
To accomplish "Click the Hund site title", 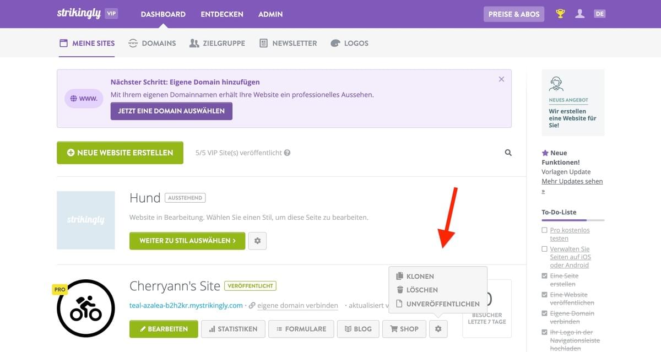I will (x=145, y=198).
